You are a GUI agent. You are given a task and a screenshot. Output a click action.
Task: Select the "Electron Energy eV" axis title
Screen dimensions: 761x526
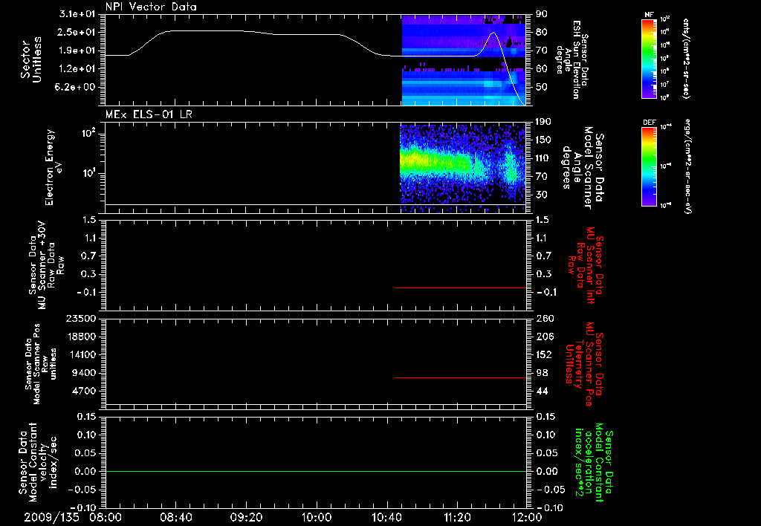(54, 167)
